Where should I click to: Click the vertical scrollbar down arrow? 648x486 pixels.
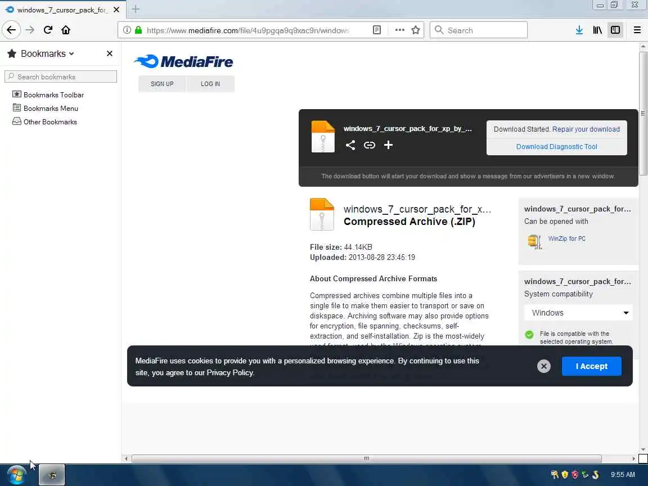tap(643, 449)
